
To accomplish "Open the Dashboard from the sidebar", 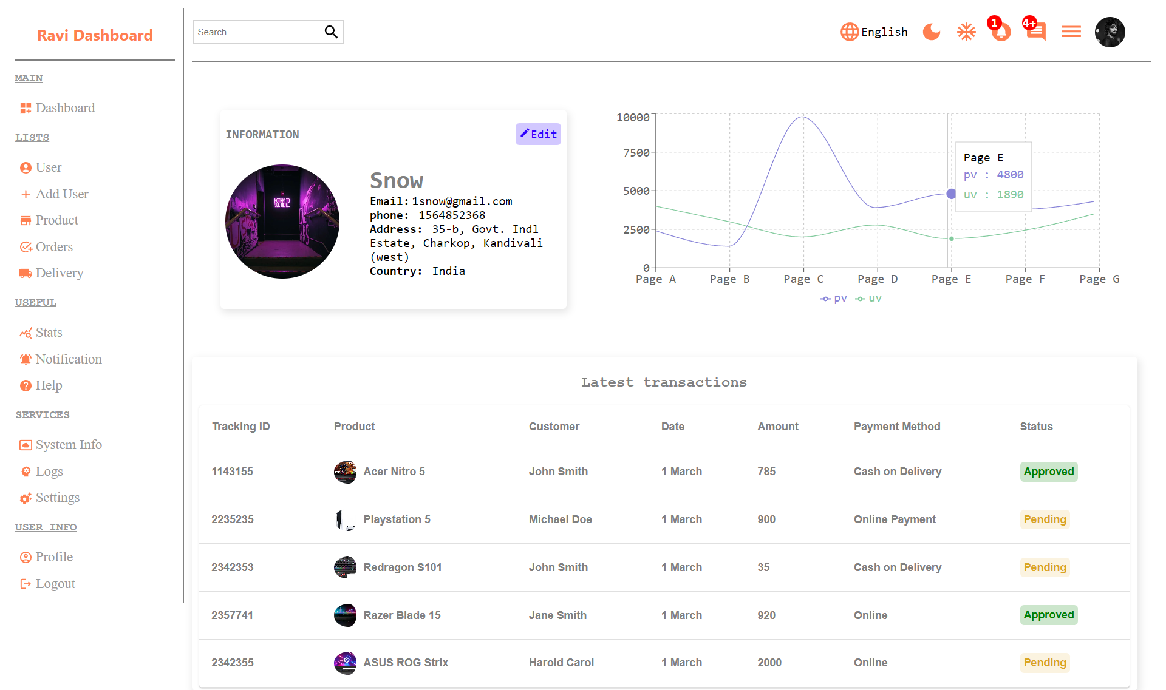I will coord(65,107).
